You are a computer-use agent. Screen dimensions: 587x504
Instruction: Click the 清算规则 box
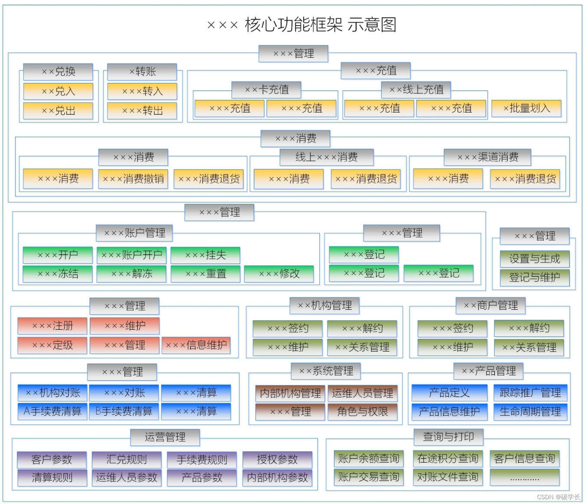pos(52,478)
